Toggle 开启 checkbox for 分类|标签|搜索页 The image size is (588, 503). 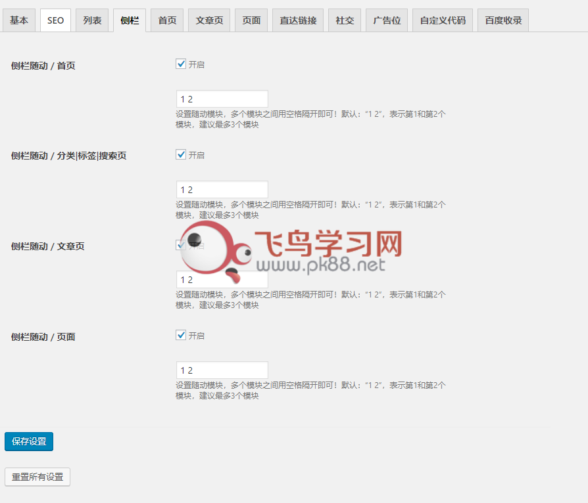coord(181,155)
